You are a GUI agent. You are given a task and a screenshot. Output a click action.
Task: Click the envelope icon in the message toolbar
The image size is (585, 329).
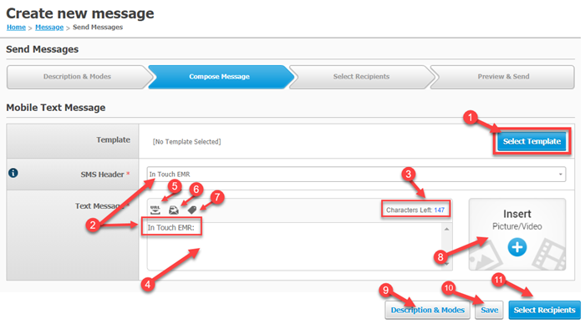click(x=174, y=210)
